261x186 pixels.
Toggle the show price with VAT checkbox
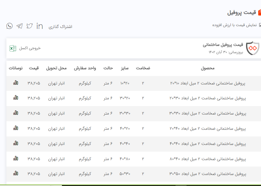(x=259, y=25)
